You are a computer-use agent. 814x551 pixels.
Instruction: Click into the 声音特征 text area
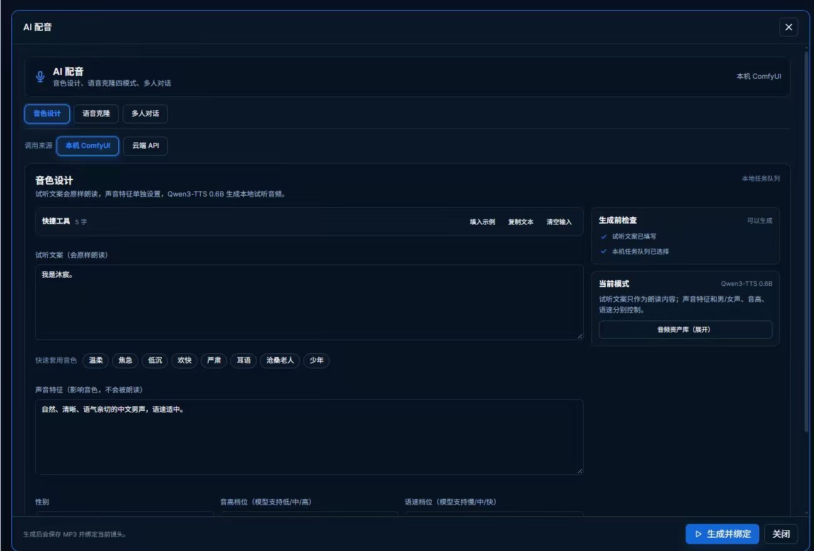click(x=309, y=437)
